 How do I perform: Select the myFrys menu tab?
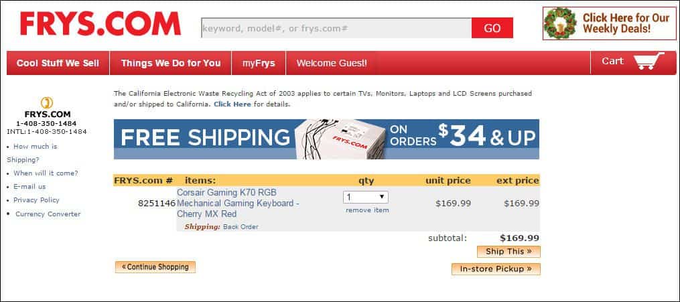click(259, 63)
